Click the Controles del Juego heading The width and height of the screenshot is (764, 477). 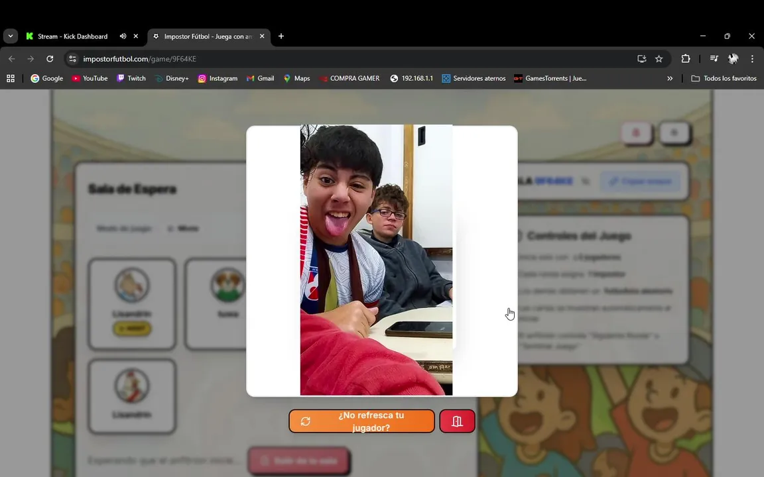(579, 236)
